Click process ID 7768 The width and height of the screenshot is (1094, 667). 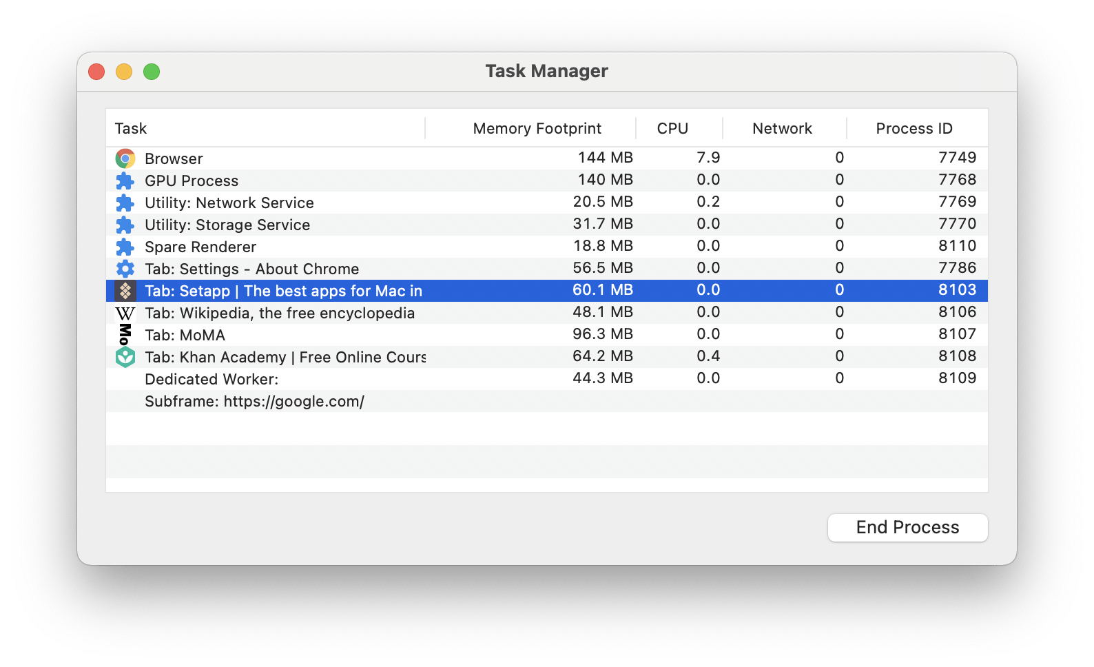click(958, 179)
